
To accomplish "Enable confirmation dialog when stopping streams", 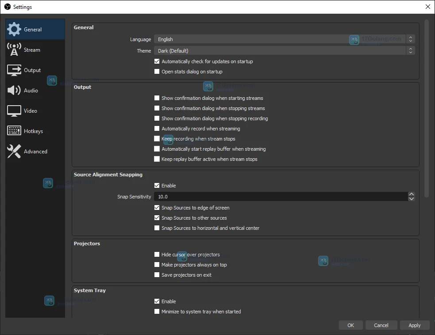I will click(x=157, y=108).
